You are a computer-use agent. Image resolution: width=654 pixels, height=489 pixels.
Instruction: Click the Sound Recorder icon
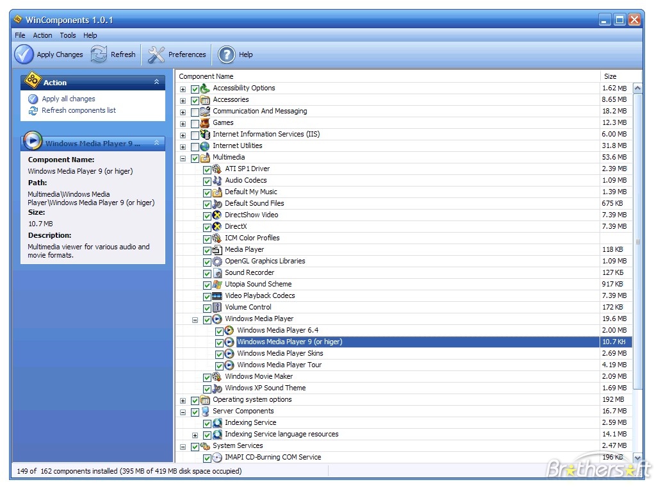(x=217, y=273)
